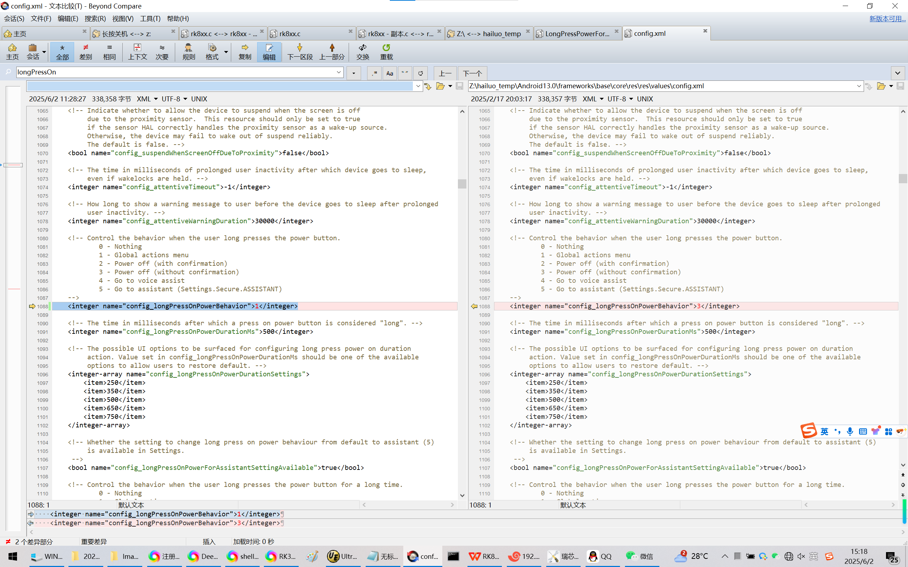Show only differences with 差别 button
The width and height of the screenshot is (908, 567).
pyautogui.click(x=85, y=51)
